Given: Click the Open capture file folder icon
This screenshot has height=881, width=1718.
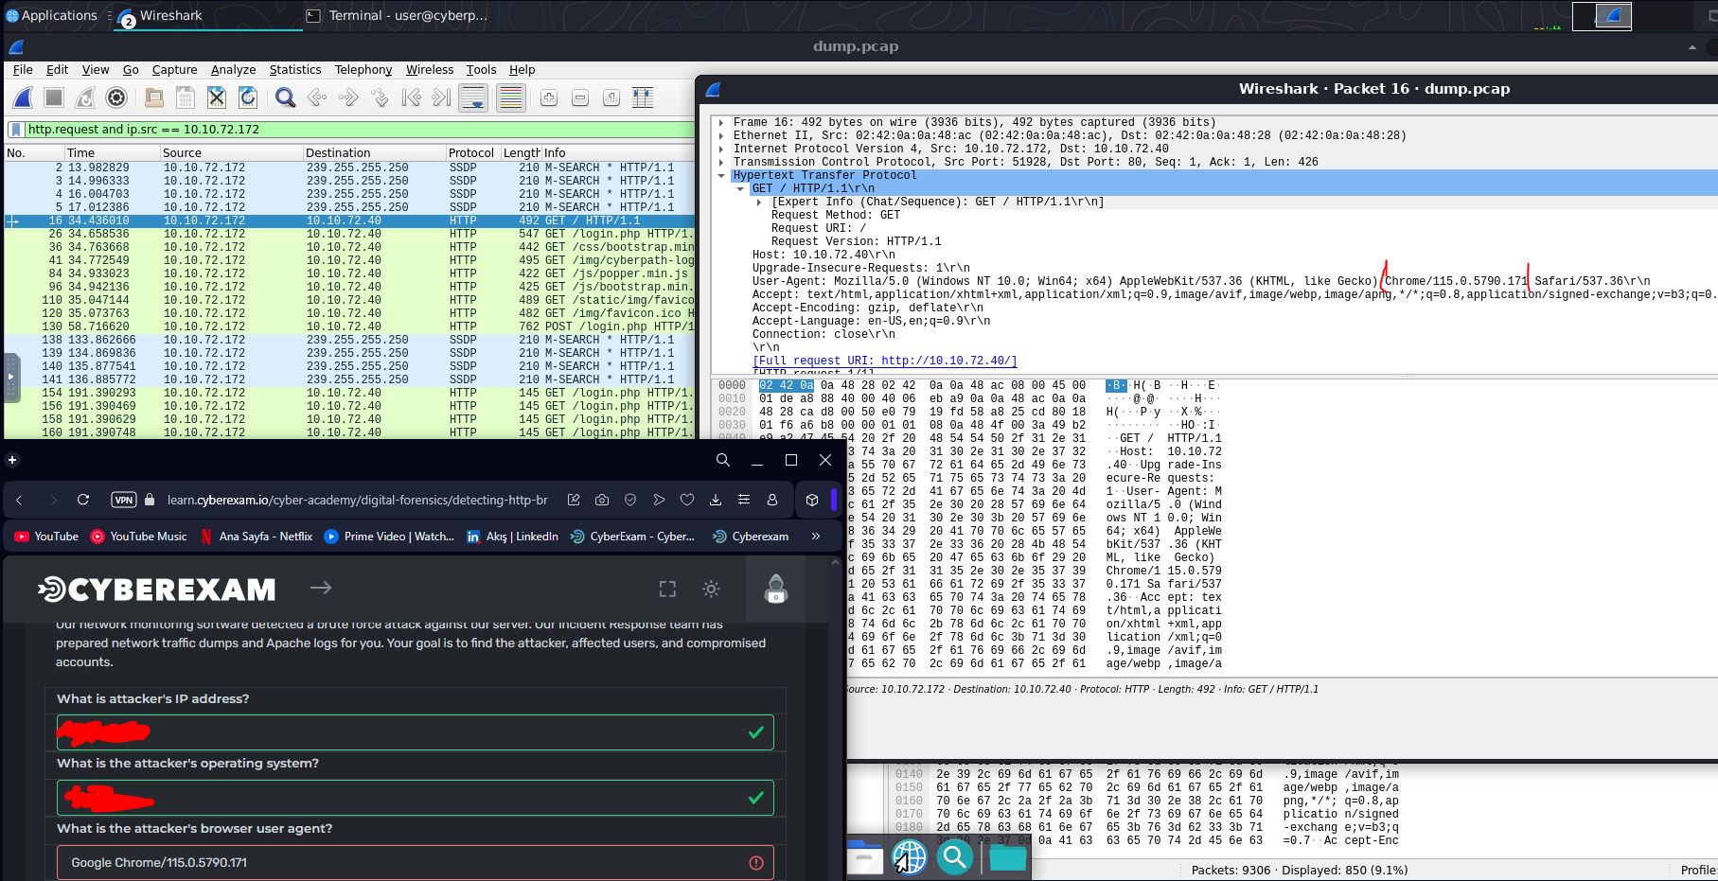Looking at the screenshot, I should click(154, 97).
